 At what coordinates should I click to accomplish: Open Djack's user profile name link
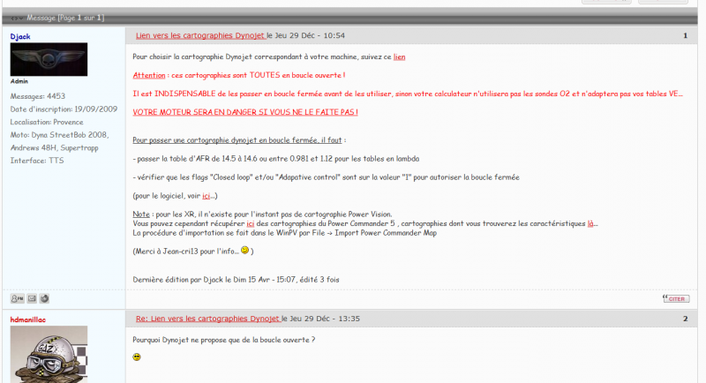pos(20,36)
